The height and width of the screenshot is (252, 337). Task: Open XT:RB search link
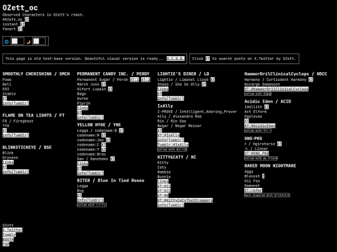click(163, 195)
